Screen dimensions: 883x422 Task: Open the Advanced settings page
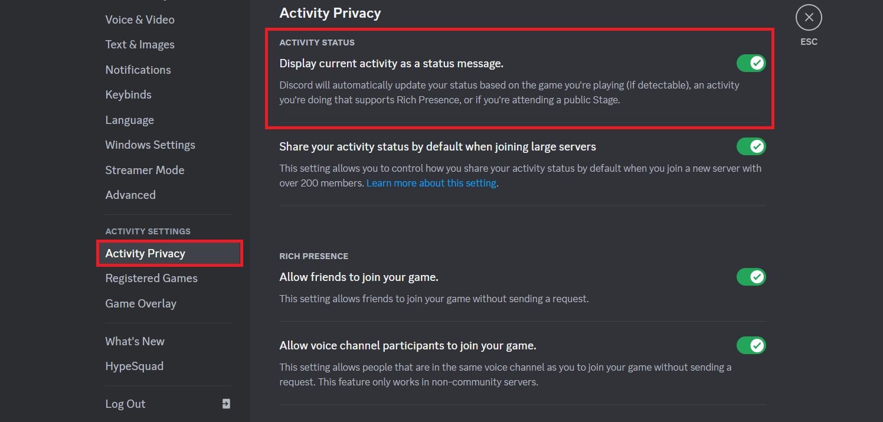tap(130, 195)
